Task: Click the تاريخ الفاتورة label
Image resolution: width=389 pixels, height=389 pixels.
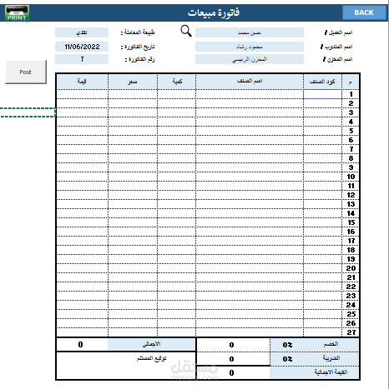Action: point(138,47)
